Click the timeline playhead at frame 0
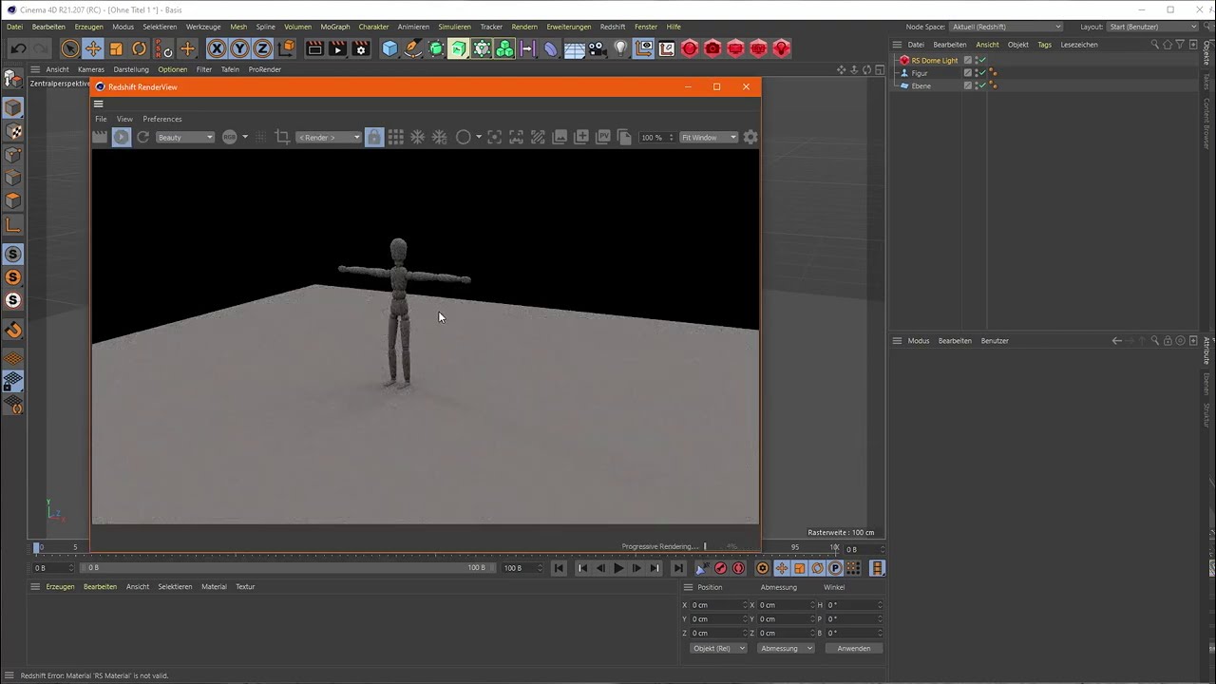The image size is (1216, 684). [x=38, y=547]
